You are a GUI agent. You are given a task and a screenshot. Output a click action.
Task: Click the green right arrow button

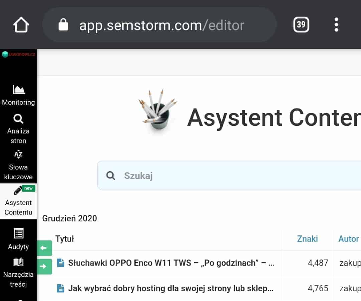click(45, 267)
